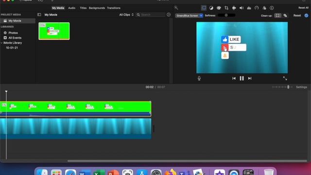Click the magic wand enhance icon
This screenshot has height=175, width=311.
176,8
